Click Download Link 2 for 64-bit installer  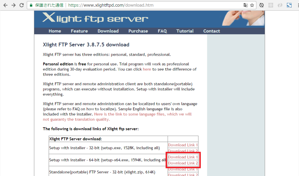[183, 163]
